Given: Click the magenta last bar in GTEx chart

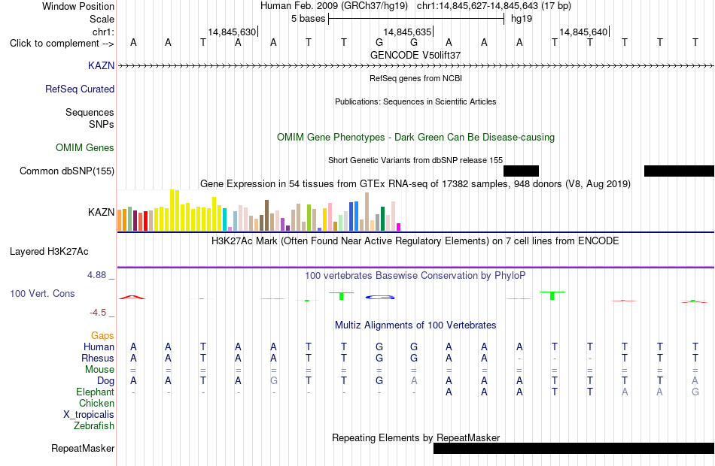Looking at the screenshot, I should pyautogui.click(x=399, y=227).
